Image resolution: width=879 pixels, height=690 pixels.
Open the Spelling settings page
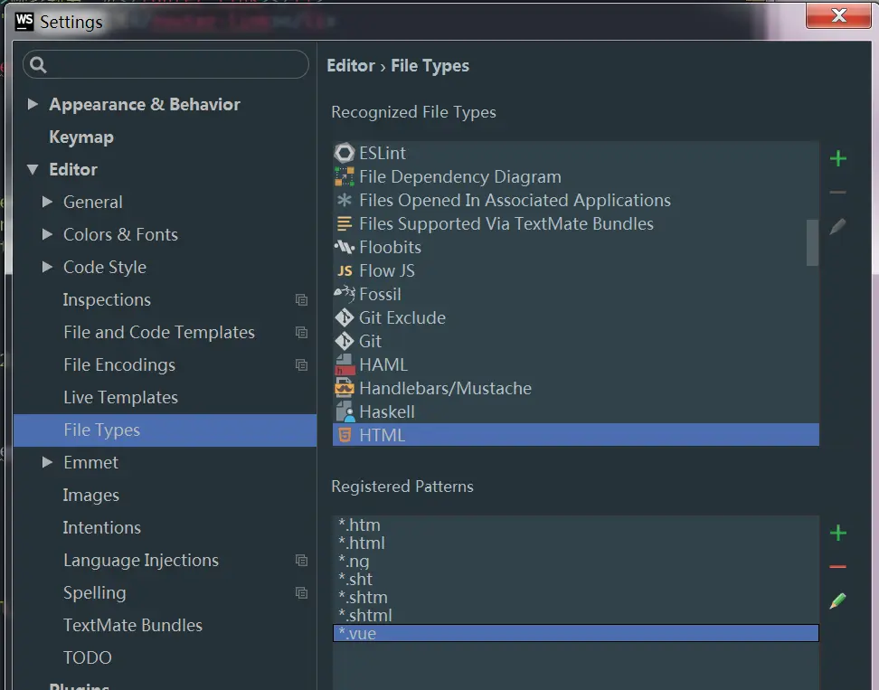point(95,592)
